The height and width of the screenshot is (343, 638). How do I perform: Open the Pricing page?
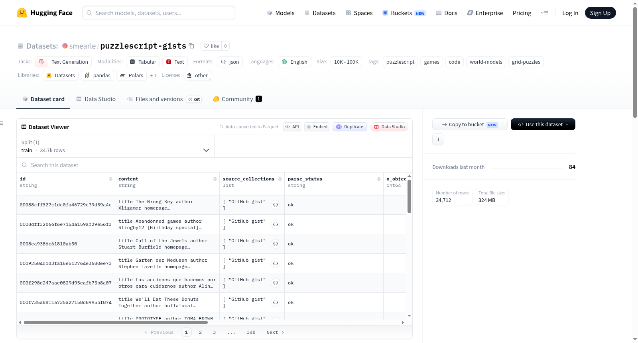pyautogui.click(x=522, y=13)
